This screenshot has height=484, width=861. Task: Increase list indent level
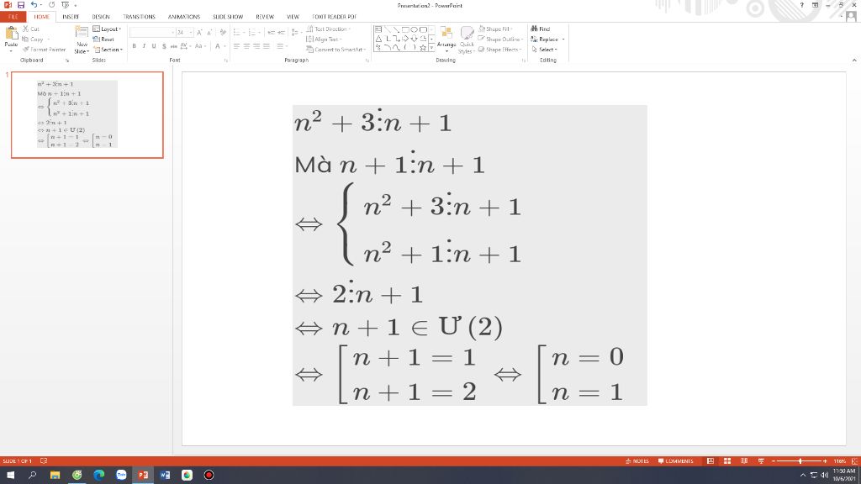(x=281, y=33)
